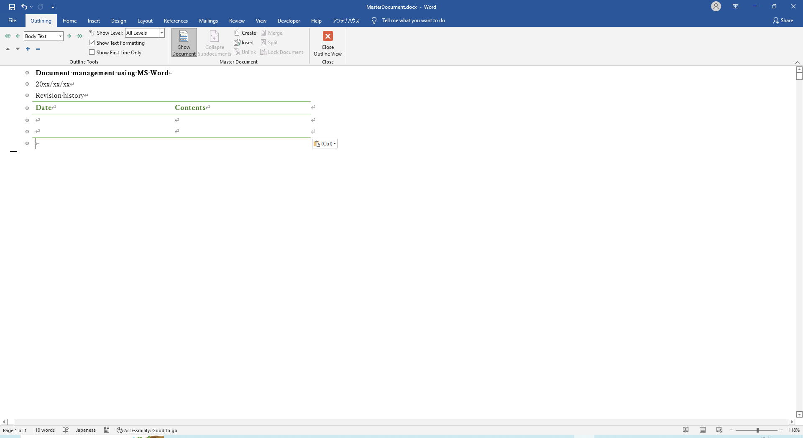This screenshot has width=803, height=438.
Task: Click the Undo icon
Action: pyautogui.click(x=24, y=7)
